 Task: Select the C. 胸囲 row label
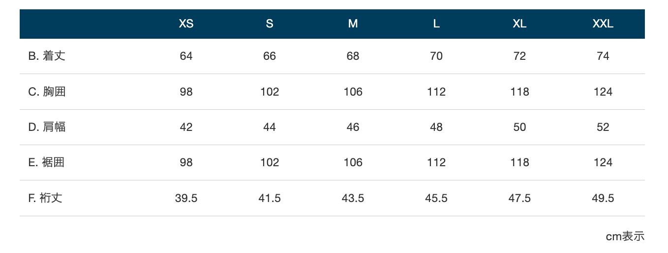(47, 92)
